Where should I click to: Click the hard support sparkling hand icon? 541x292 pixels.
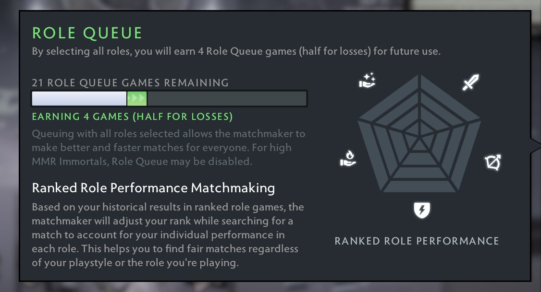pyautogui.click(x=367, y=81)
